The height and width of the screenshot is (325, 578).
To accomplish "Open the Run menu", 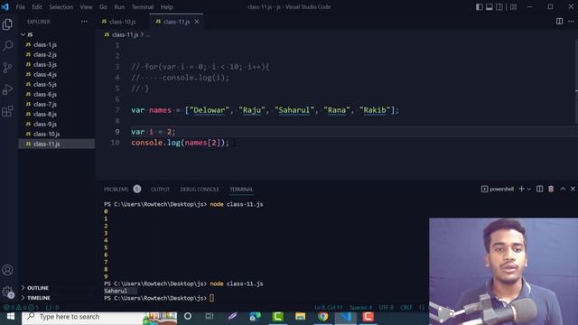I will (119, 7).
